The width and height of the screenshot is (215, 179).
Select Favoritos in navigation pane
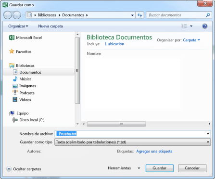pos(24,51)
